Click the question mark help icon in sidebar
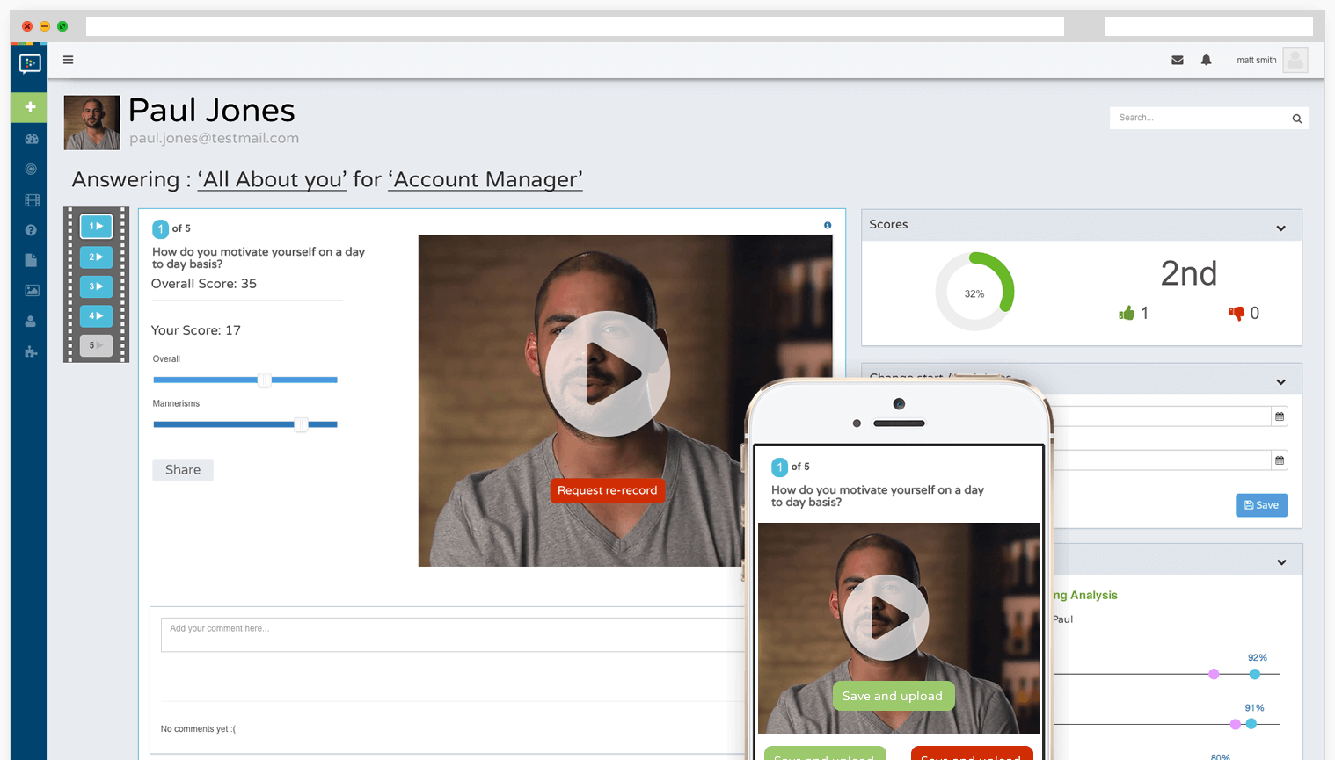This screenshot has height=760, width=1335. coord(31,230)
